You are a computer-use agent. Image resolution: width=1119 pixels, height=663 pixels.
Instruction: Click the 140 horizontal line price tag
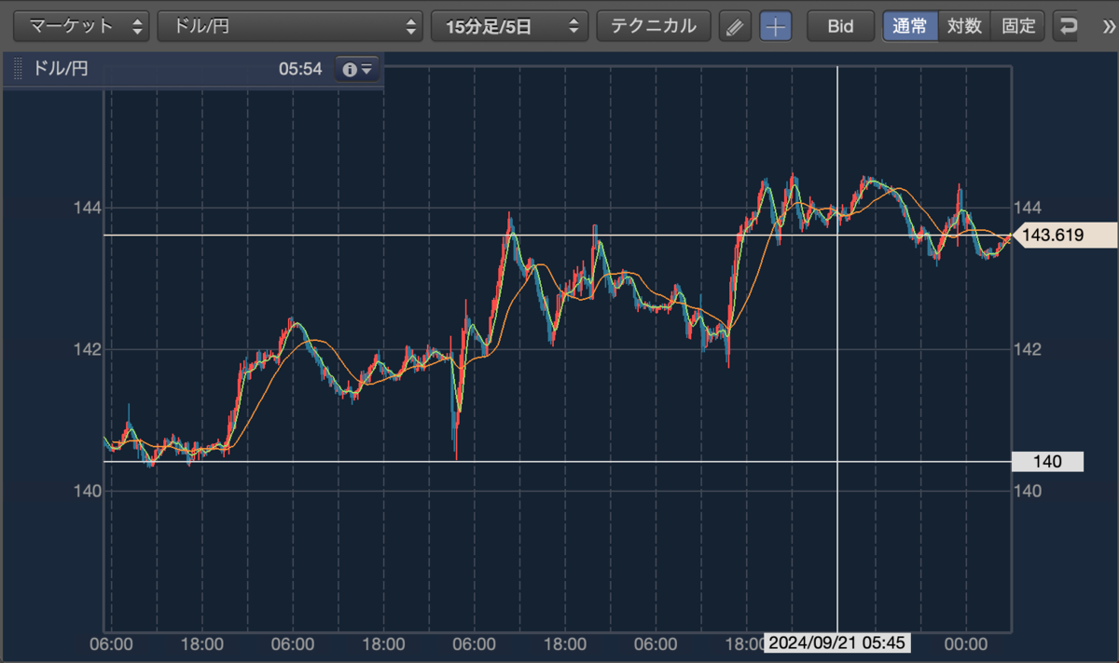1047,462
